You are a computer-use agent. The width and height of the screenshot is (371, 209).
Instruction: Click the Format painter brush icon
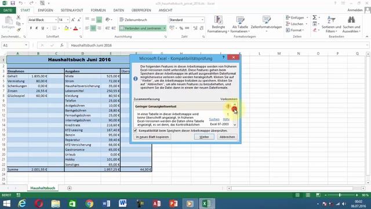tap(18, 30)
